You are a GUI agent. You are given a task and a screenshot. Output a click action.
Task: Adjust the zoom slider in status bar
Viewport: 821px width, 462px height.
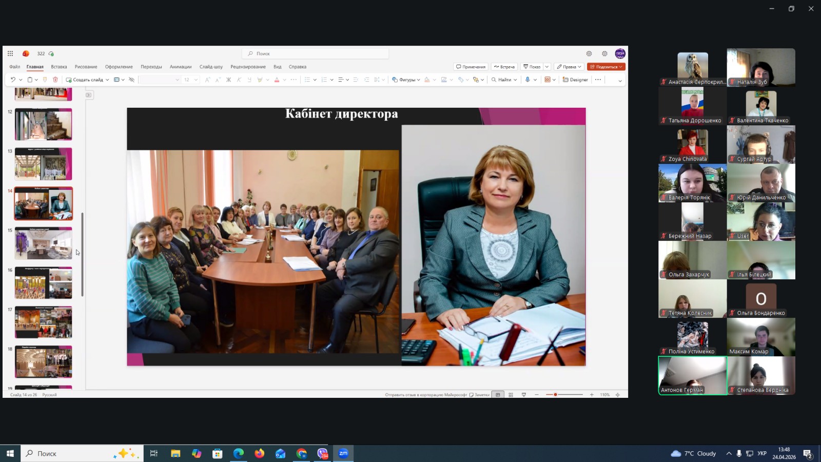[x=556, y=395]
